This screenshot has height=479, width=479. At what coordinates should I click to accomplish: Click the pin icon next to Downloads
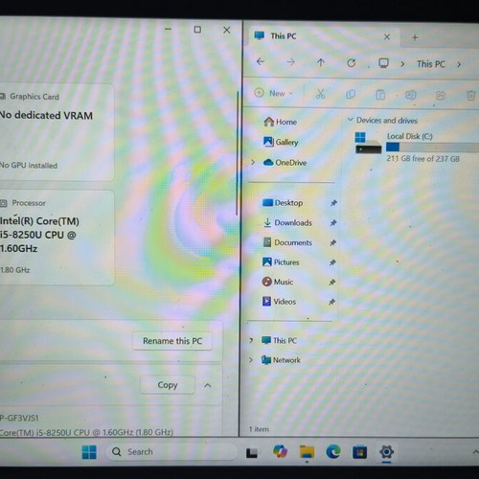pyautogui.click(x=333, y=223)
